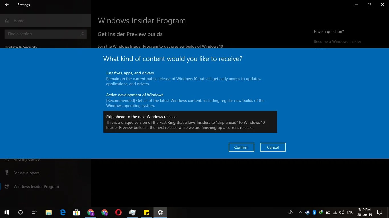The image size is (389, 218).
Task: Choose 'Just fixes, apps, and drivers' option
Action: point(190,78)
